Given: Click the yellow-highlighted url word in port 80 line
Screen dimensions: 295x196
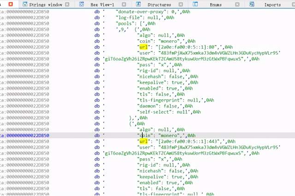Looking at the screenshot, I should (143, 47).
